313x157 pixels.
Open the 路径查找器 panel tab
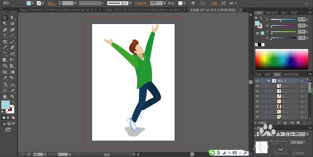pyautogui.click(x=291, y=75)
